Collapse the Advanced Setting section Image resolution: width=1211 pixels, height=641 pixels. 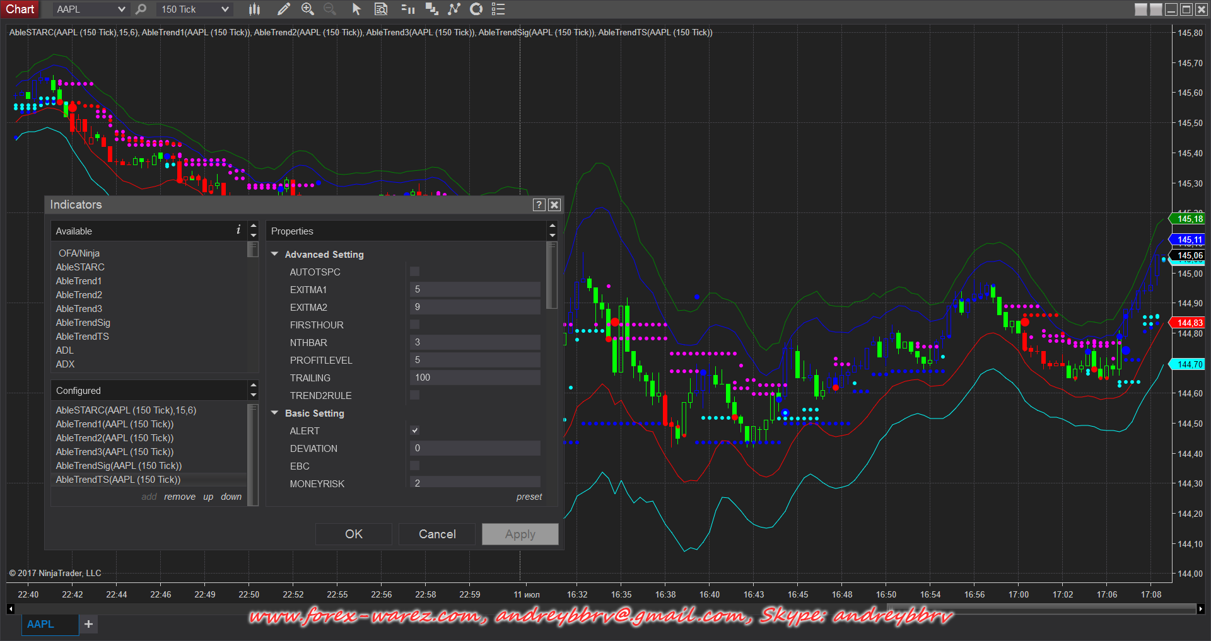point(275,254)
